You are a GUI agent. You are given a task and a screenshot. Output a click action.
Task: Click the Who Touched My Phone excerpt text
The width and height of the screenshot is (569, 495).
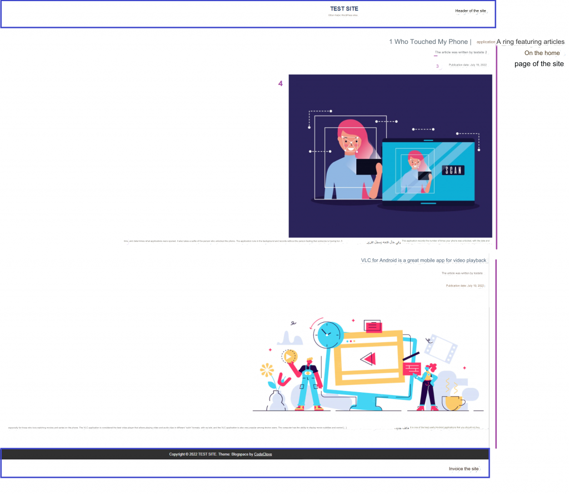coord(307,241)
